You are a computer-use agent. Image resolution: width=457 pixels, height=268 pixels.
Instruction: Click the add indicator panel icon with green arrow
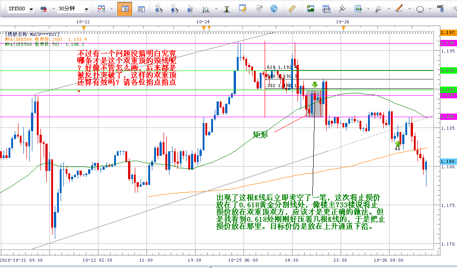click(x=358, y=9)
